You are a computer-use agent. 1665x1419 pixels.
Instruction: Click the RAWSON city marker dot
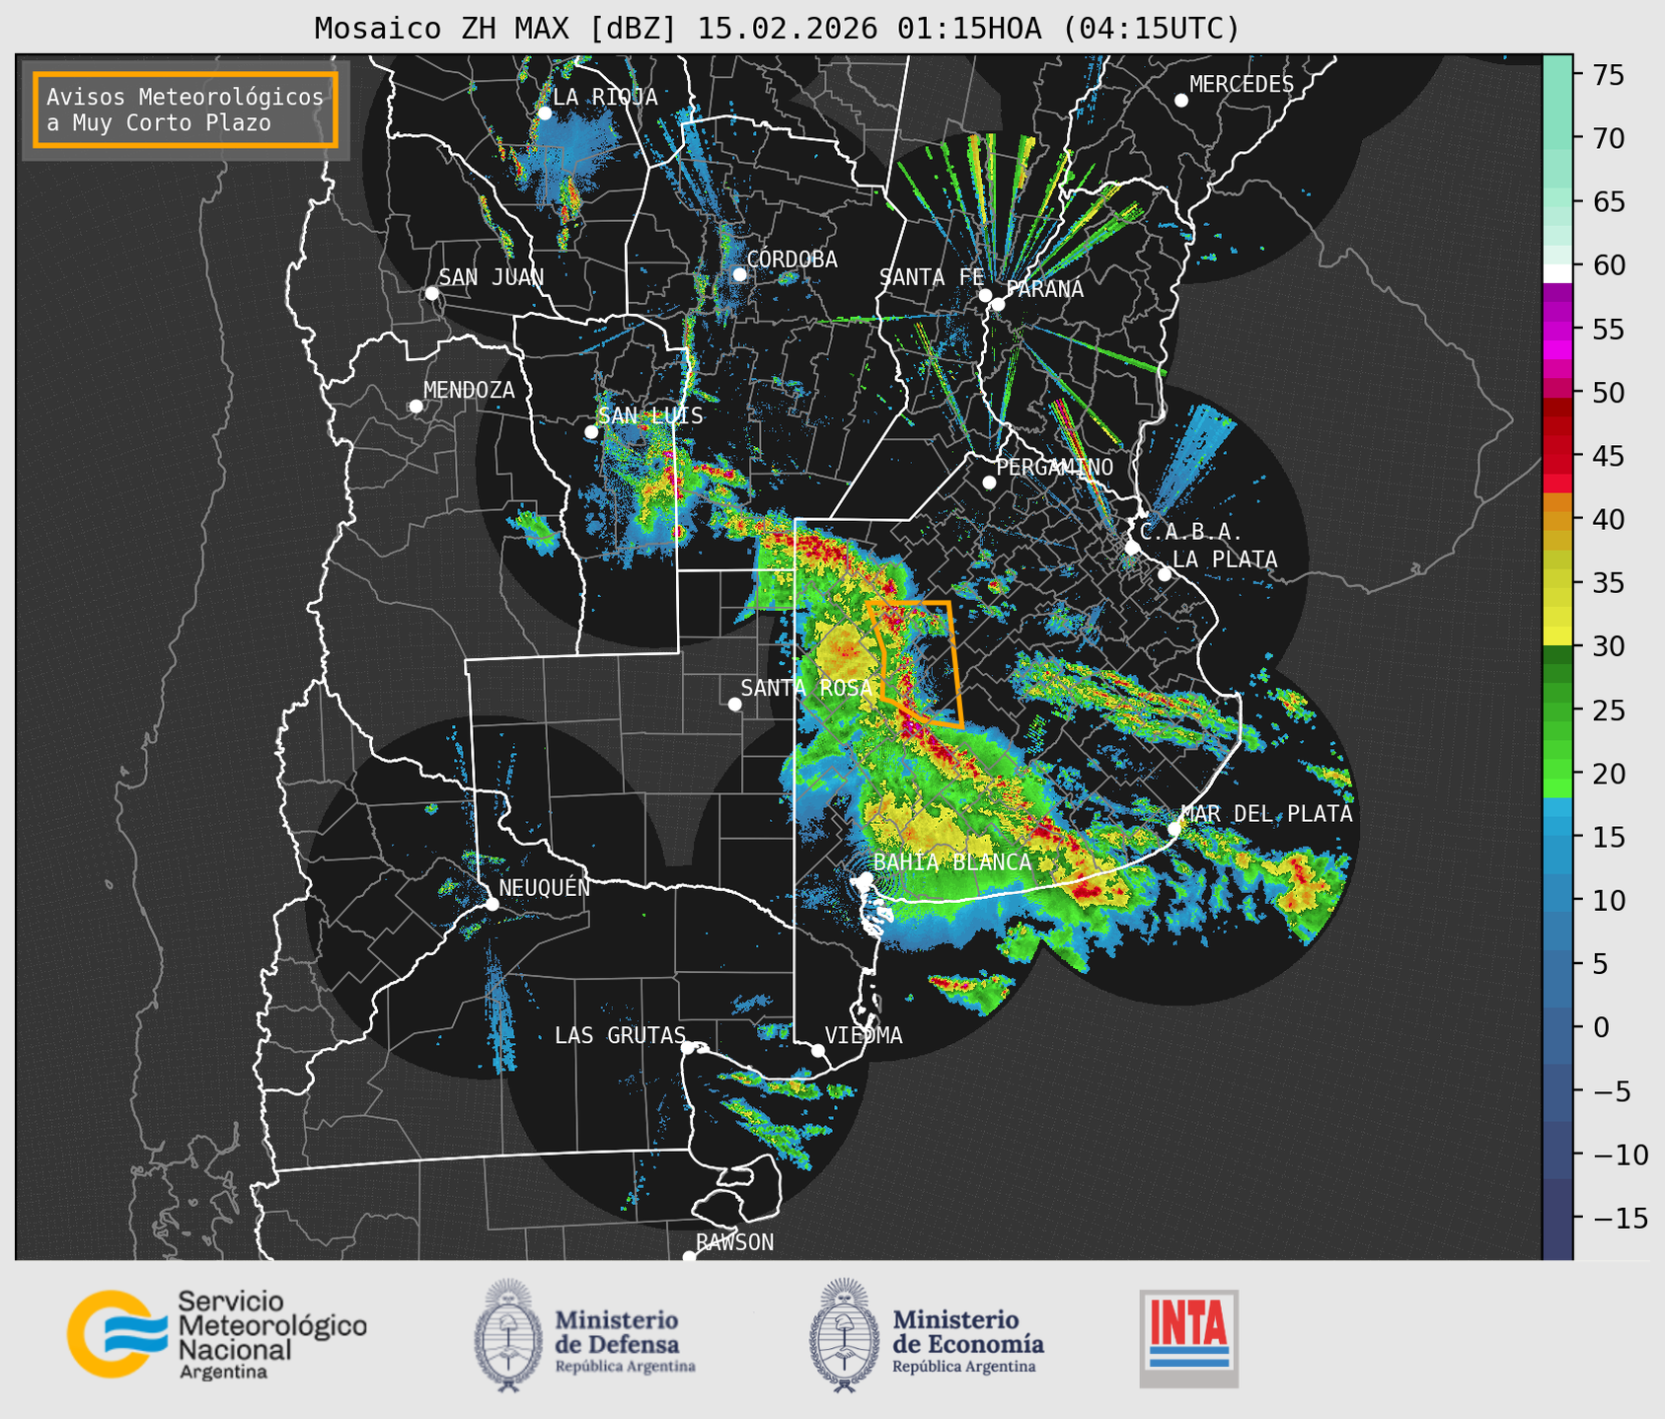[x=689, y=1256]
